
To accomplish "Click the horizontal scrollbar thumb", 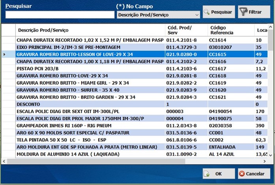I will tap(96, 161).
